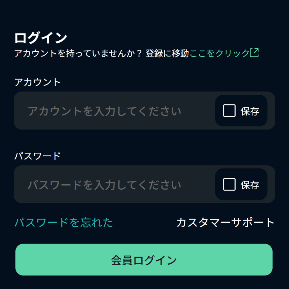Focus the パスワード input field
289x289 pixels.
click(x=113, y=185)
